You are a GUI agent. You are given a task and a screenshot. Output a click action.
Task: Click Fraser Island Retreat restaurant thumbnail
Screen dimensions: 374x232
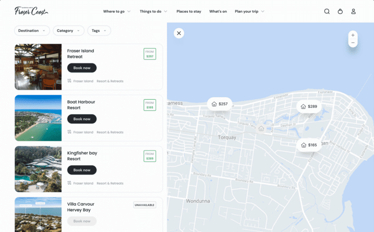point(38,67)
